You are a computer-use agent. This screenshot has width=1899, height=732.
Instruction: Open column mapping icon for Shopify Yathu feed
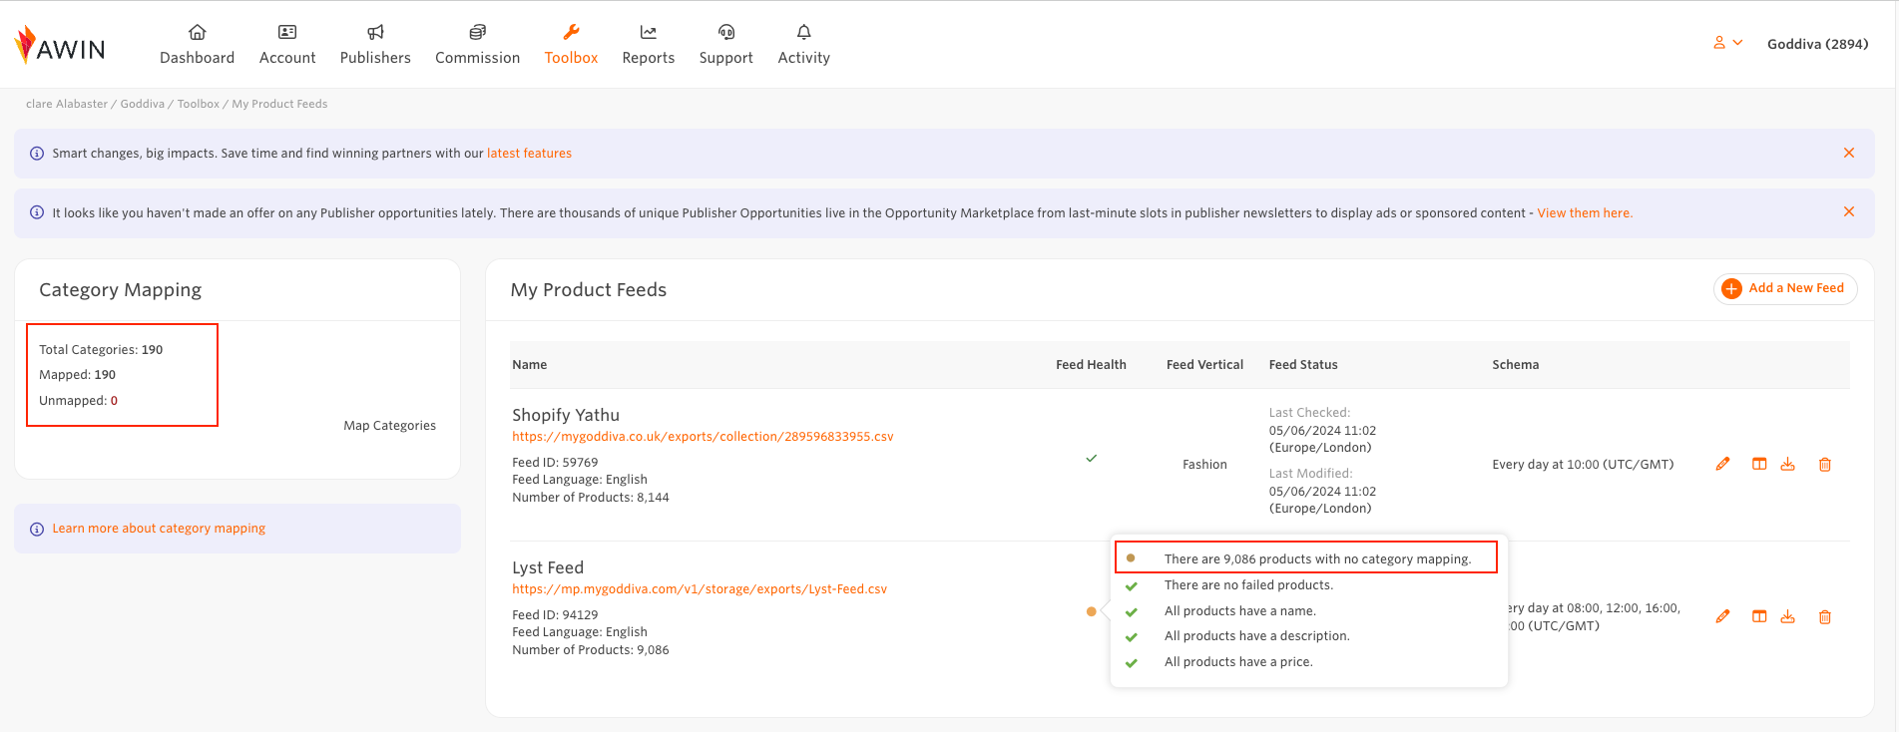[x=1759, y=464]
